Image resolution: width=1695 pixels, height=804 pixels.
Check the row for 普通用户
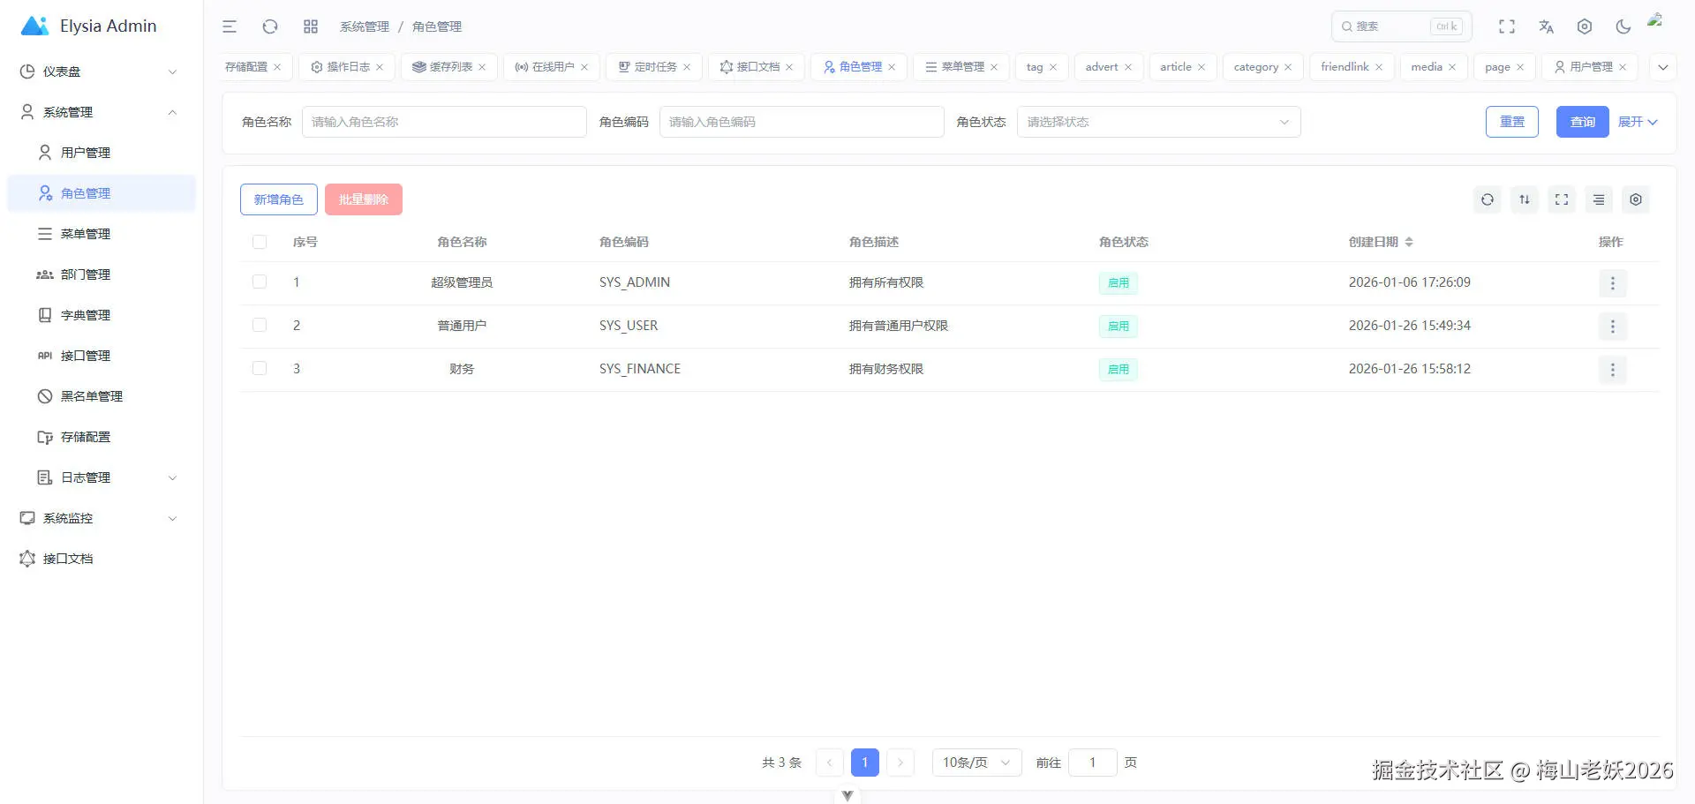[x=260, y=325]
